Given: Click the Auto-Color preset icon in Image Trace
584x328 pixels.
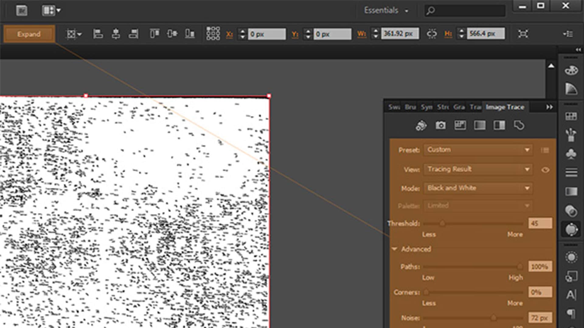Looking at the screenshot, I should point(421,125).
